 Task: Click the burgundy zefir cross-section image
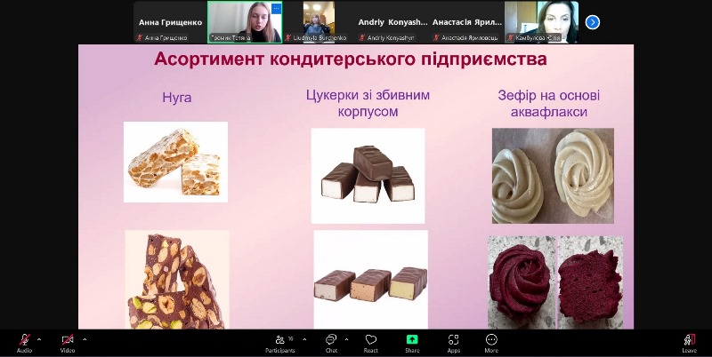pos(590,282)
